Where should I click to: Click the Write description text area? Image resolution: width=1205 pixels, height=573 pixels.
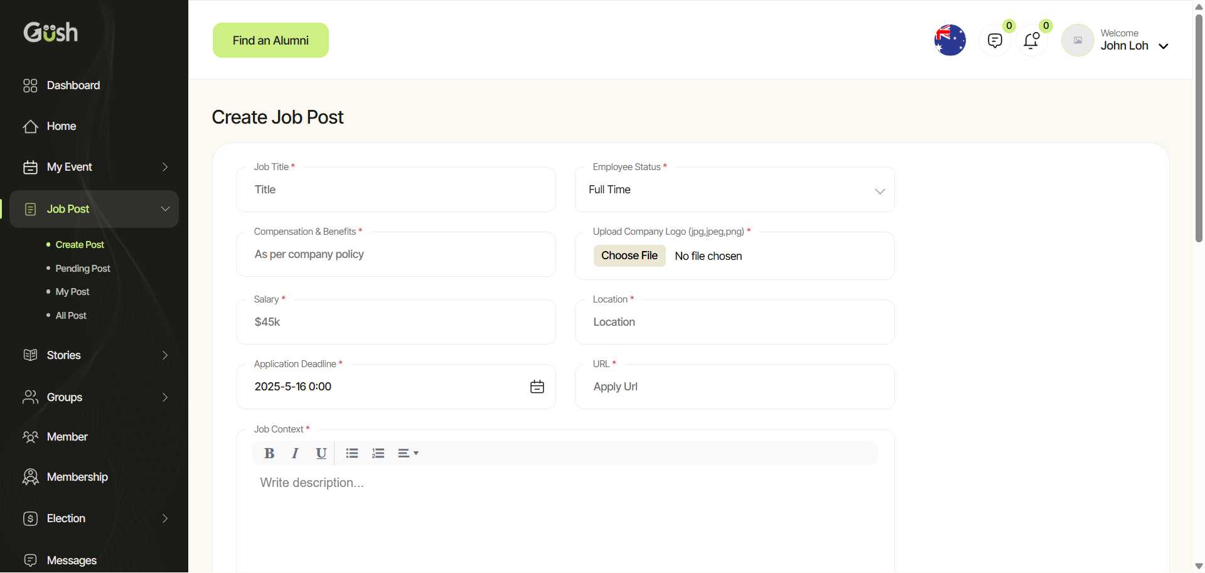point(565,521)
